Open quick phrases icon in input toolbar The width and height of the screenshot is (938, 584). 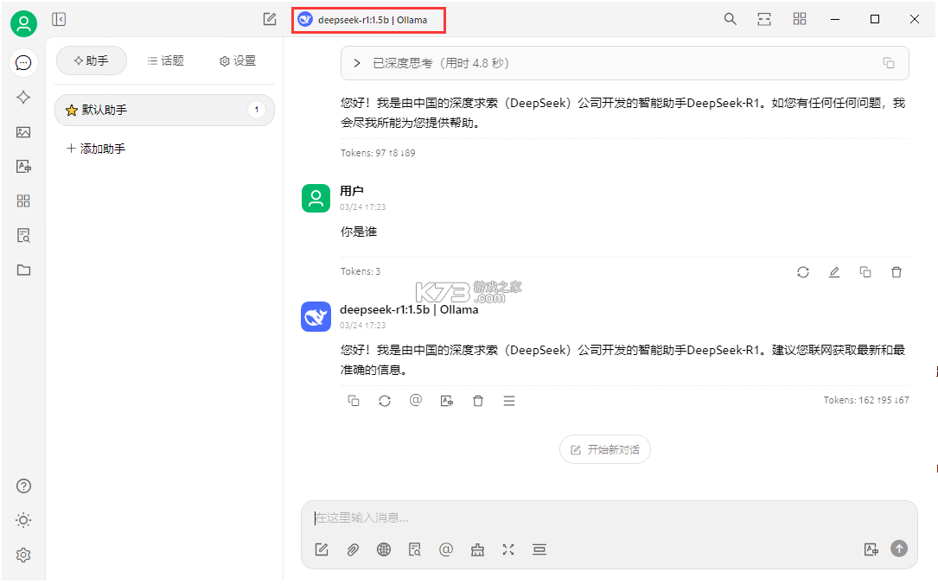point(477,549)
